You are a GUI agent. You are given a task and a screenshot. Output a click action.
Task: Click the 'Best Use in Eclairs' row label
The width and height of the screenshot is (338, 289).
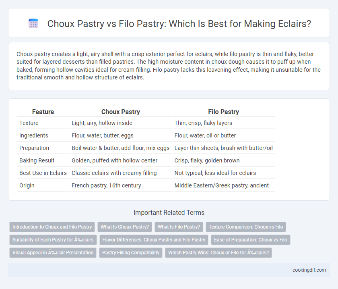43,173
